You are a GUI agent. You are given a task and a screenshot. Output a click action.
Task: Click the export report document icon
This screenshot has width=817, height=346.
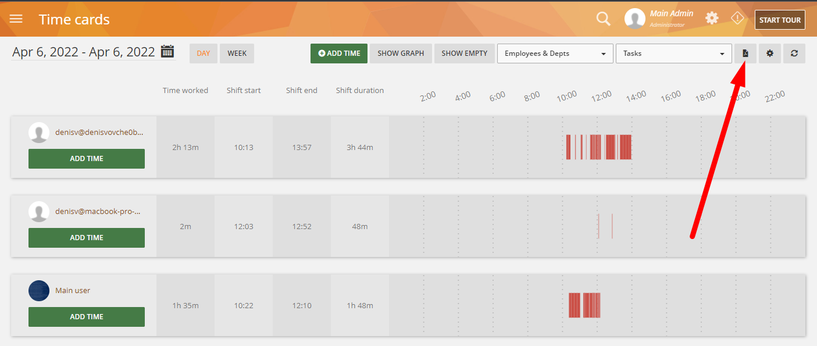(745, 53)
